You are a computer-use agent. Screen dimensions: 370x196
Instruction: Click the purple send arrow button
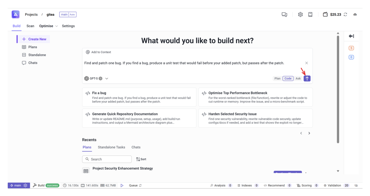click(x=307, y=79)
